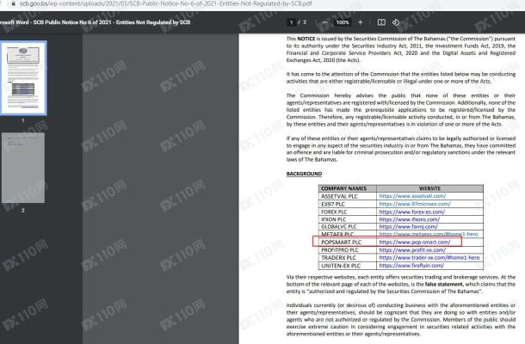Image resolution: width=525 pixels, height=344 pixels.
Task: Click the page 1 label under thumbnail
Action: tap(22, 120)
